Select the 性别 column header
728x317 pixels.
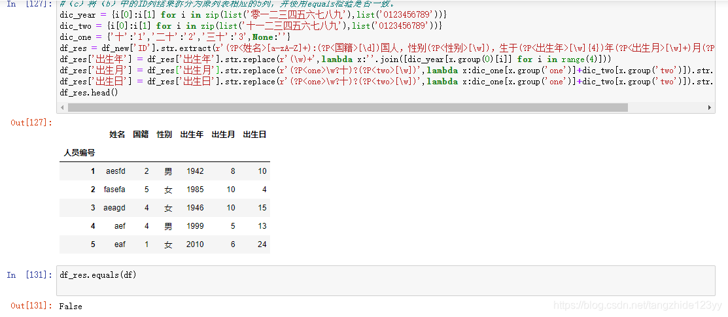164,135
